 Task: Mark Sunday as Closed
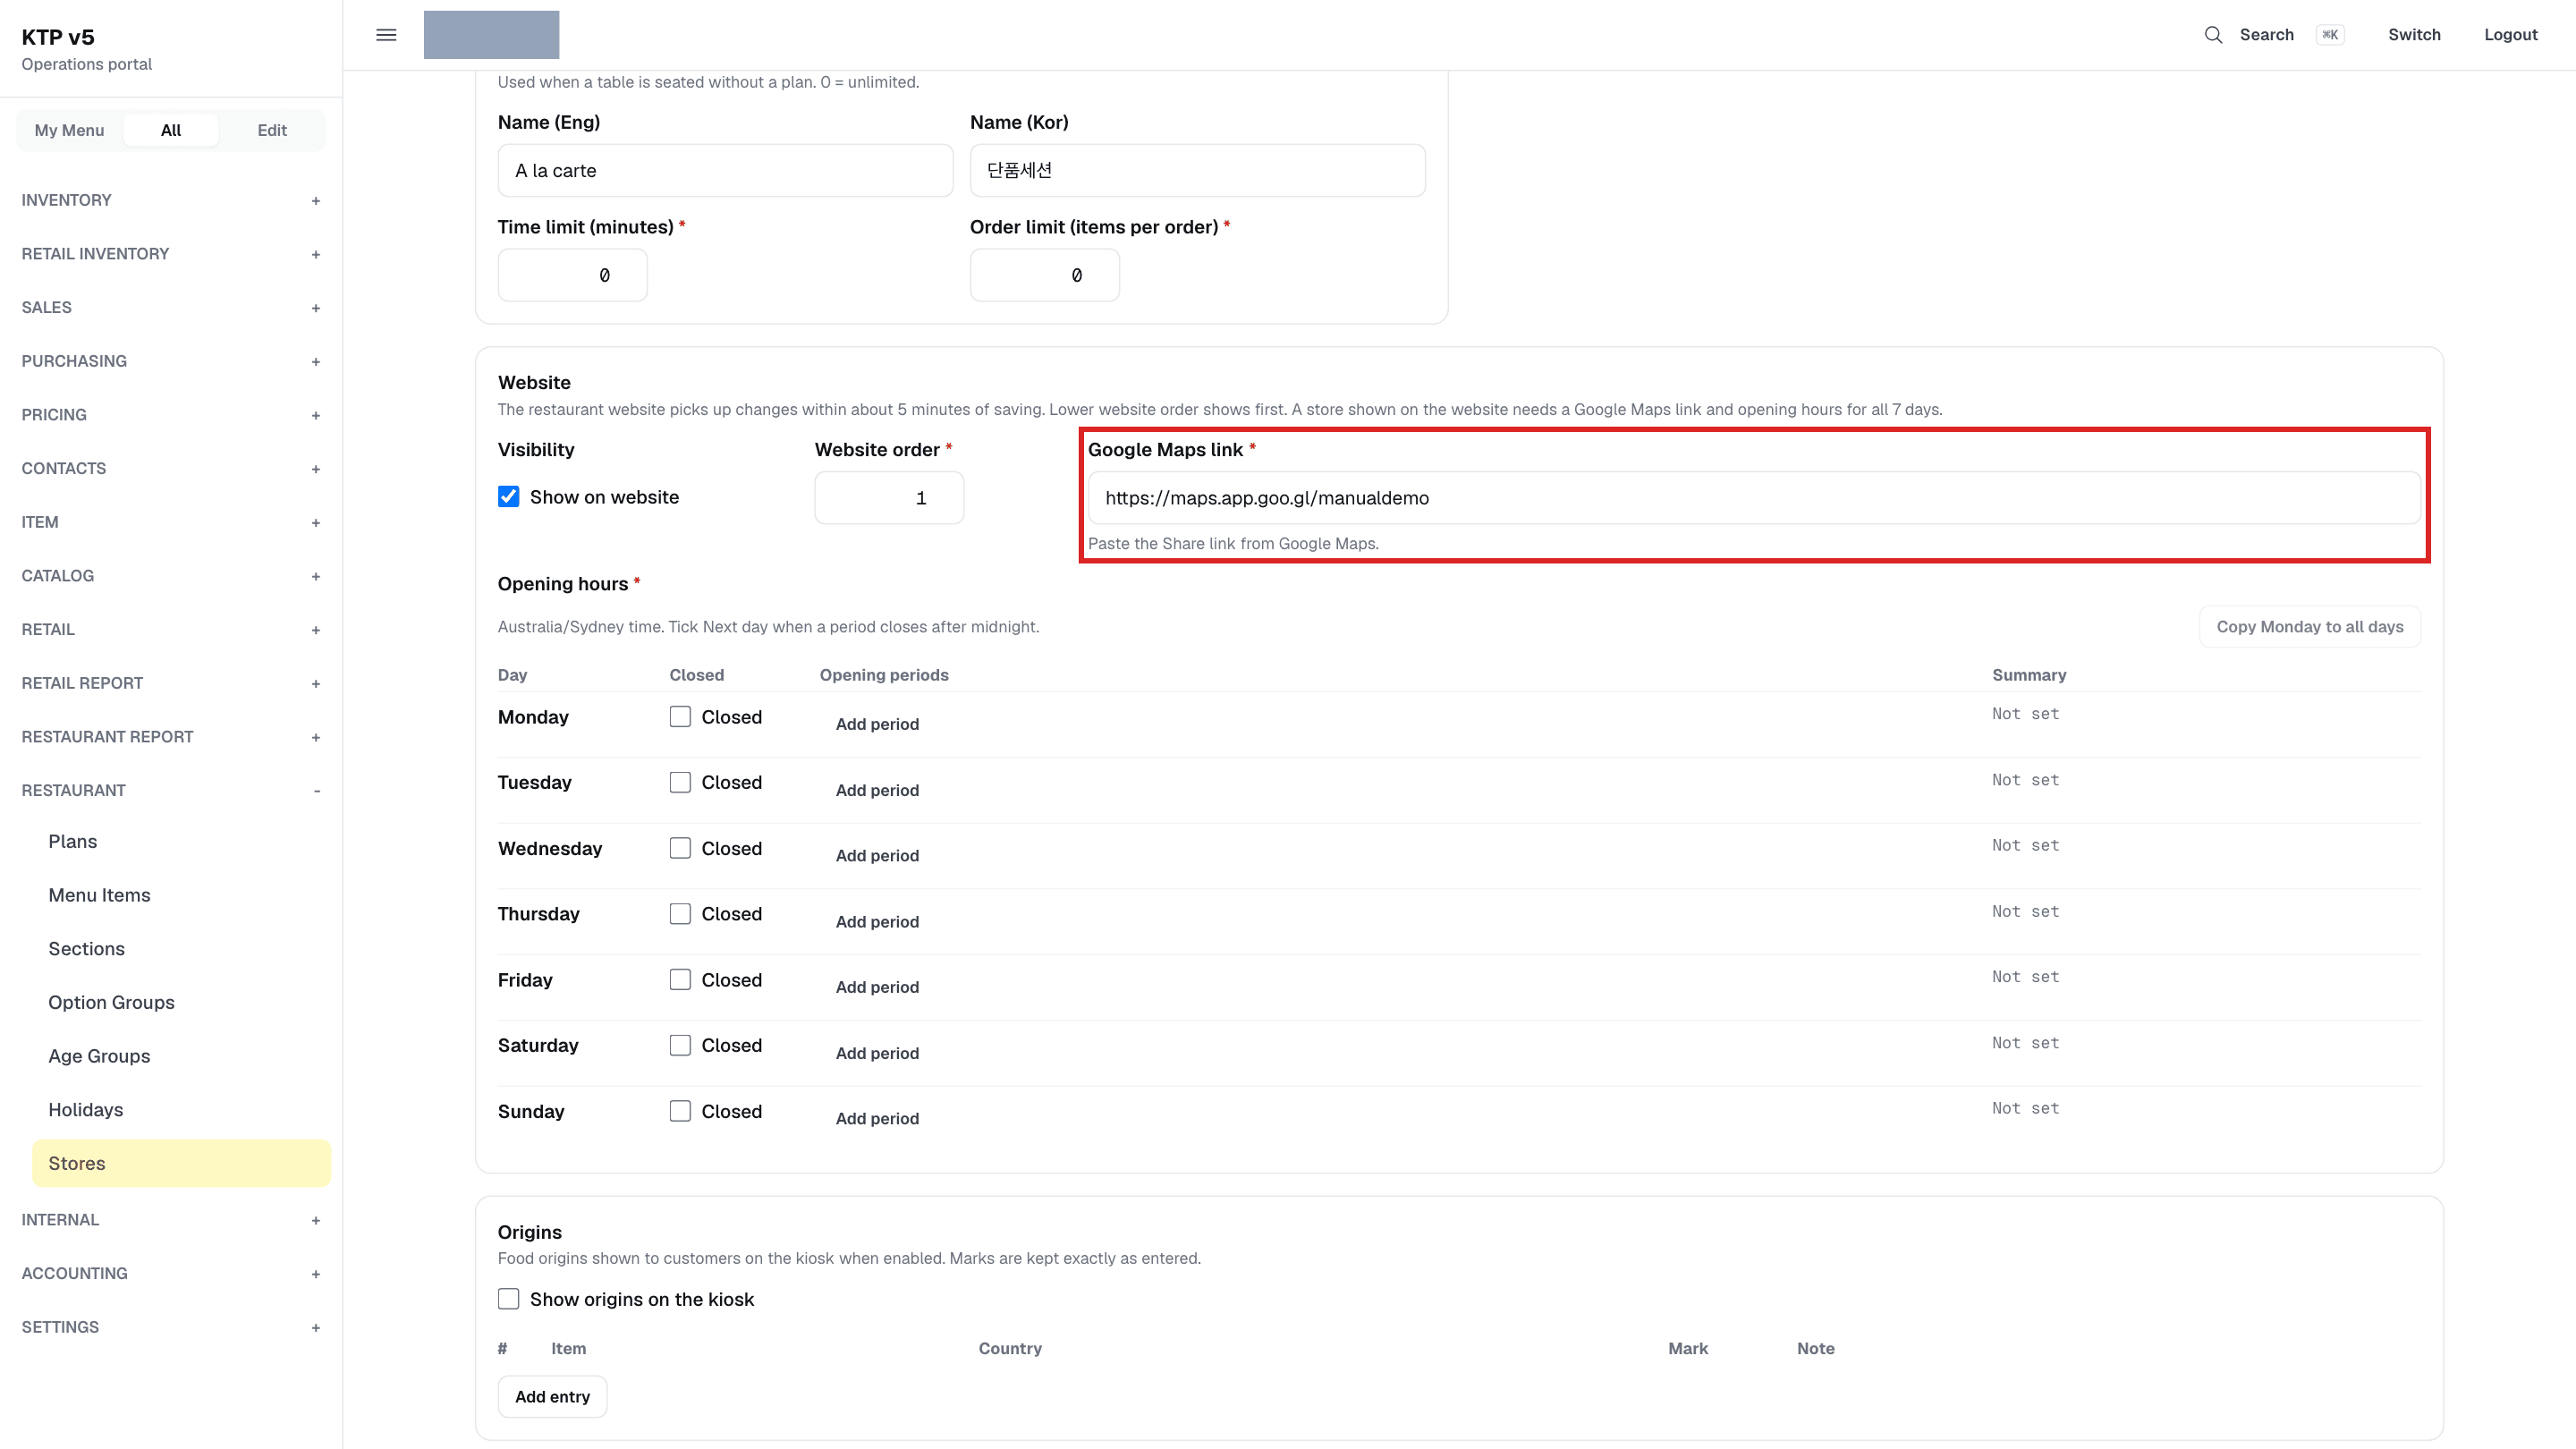tap(680, 1112)
